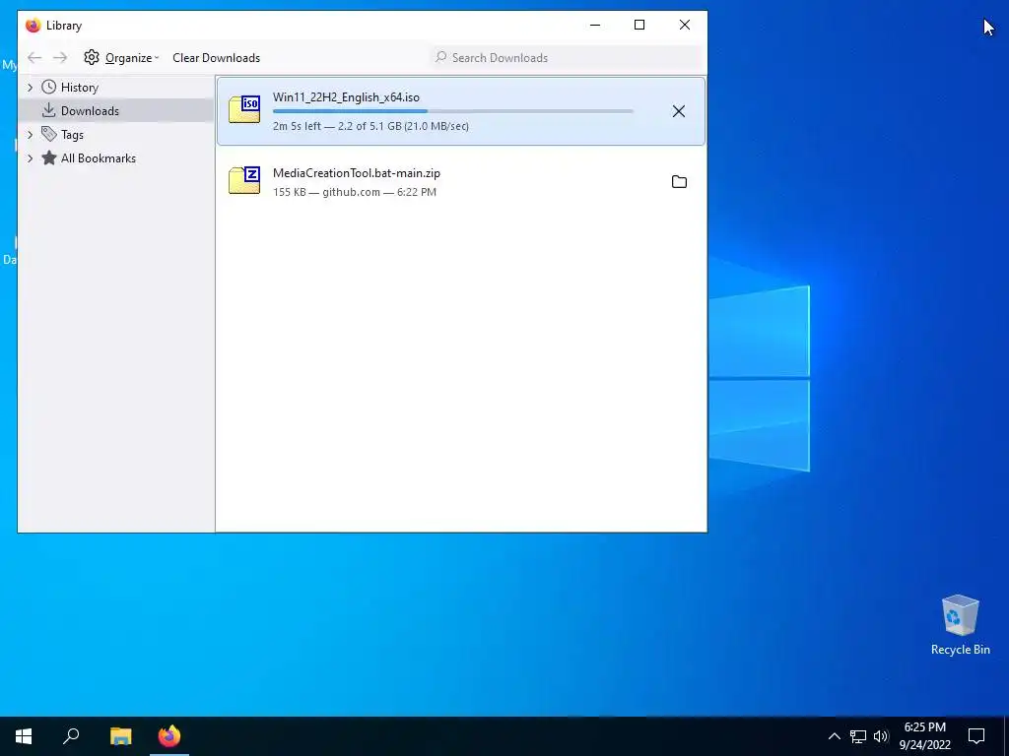Click Clear Downloads button
The width and height of the screenshot is (1009, 756).
(216, 58)
